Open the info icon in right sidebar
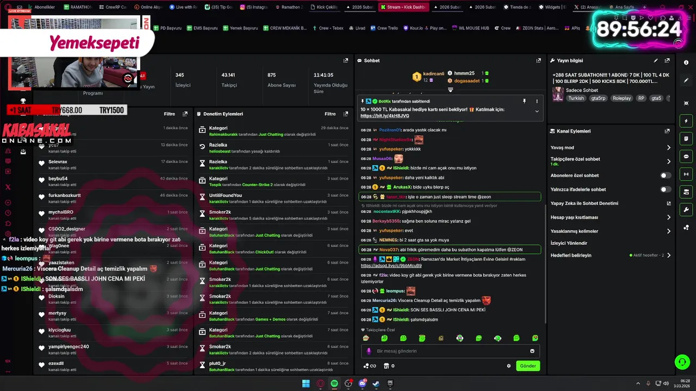 [x=686, y=62]
